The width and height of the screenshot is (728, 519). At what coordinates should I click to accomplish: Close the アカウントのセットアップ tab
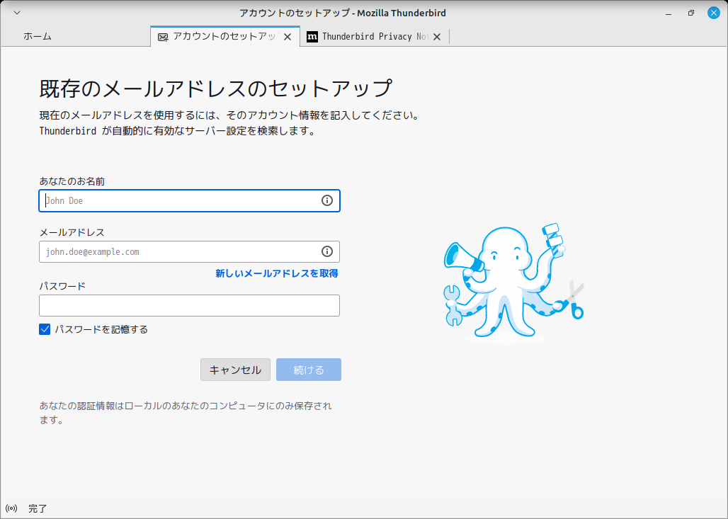[x=288, y=37]
